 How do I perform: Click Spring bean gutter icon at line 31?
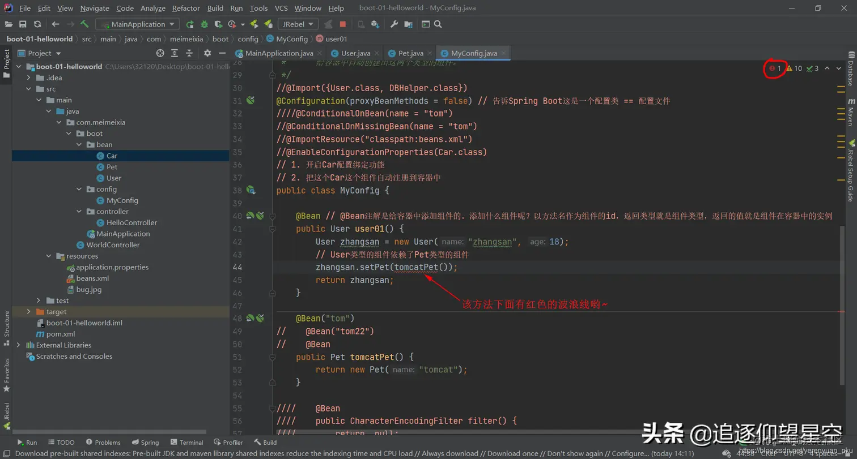[x=251, y=101]
